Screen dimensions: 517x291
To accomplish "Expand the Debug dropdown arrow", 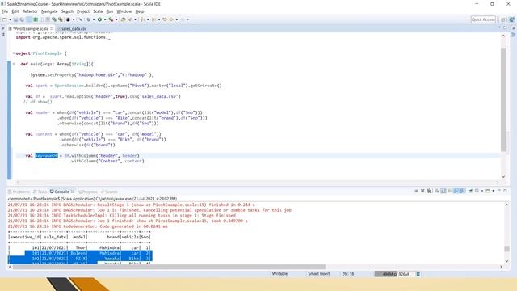I will click(x=74, y=19).
